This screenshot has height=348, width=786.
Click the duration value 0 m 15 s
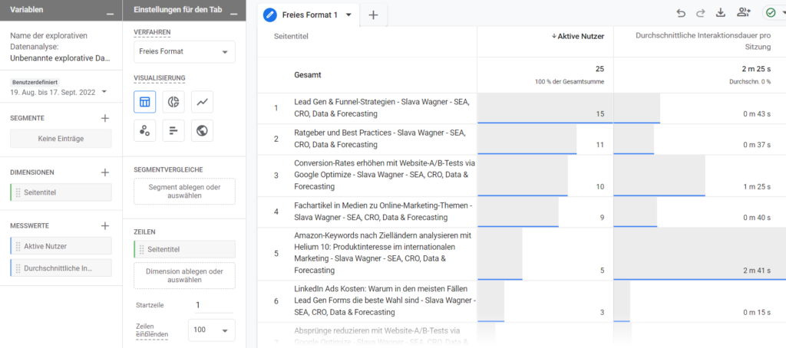[756, 313]
